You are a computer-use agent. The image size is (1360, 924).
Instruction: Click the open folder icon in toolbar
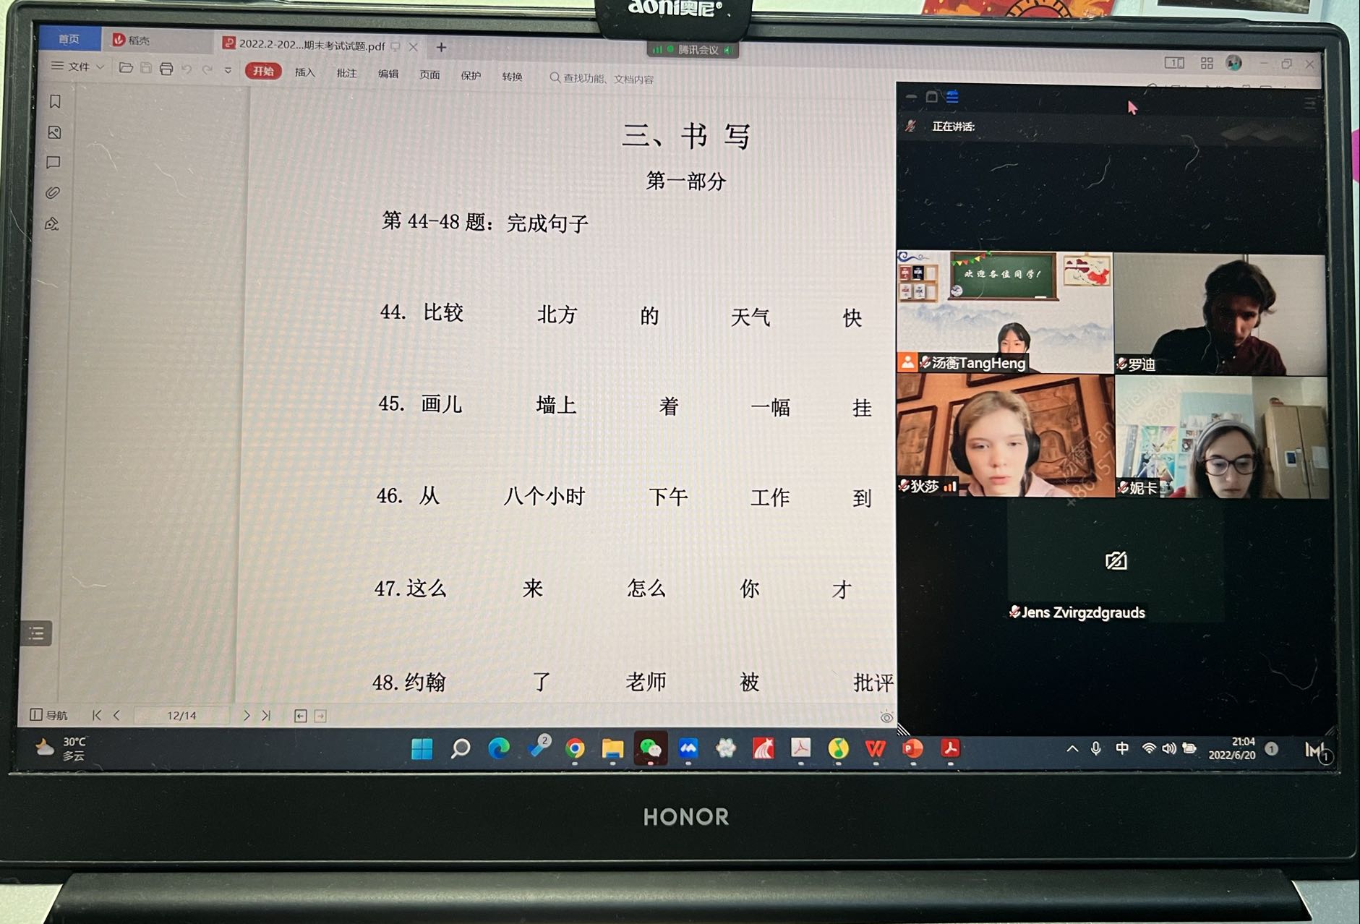click(x=126, y=68)
